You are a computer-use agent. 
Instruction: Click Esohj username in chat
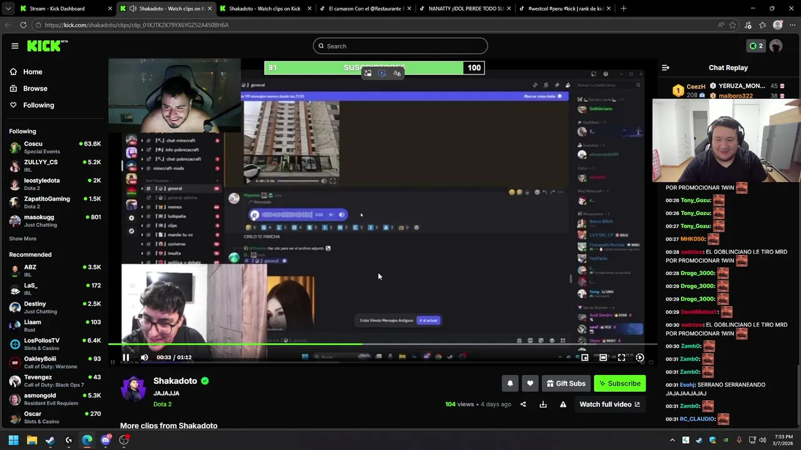coord(687,385)
